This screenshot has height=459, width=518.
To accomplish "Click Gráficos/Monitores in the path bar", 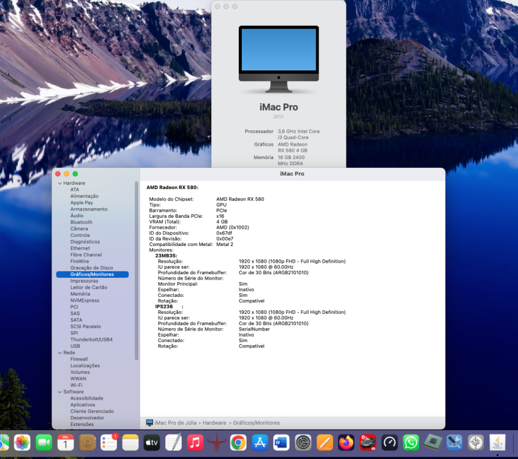I will click(257, 423).
